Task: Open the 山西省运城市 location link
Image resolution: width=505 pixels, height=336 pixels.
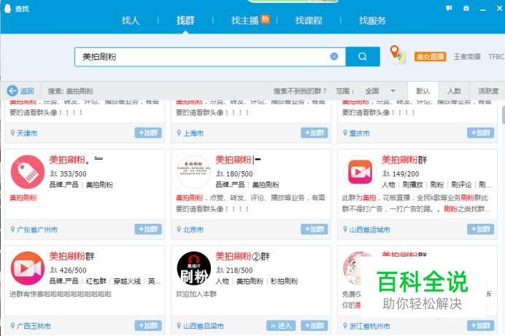Action: click(369, 230)
